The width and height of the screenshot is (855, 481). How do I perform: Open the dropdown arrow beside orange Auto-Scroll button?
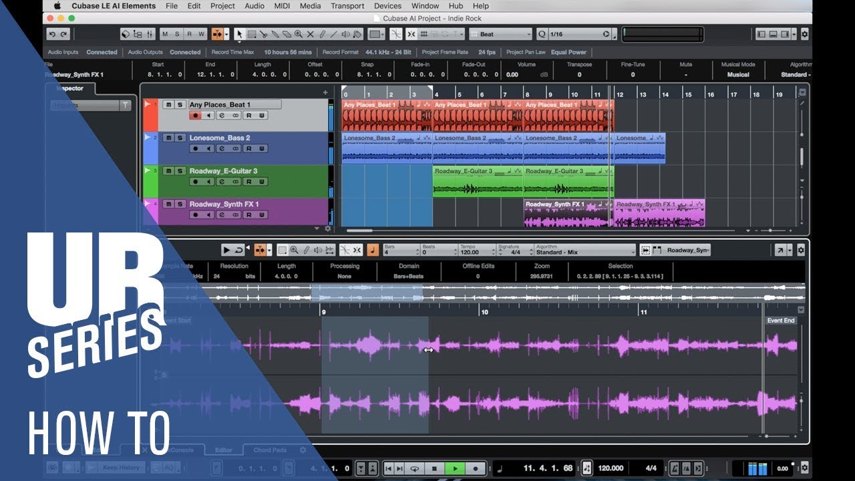[x=226, y=34]
